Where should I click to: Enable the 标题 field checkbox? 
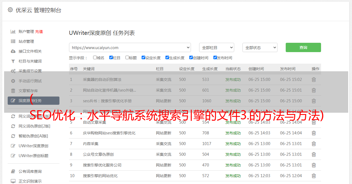point(127,58)
